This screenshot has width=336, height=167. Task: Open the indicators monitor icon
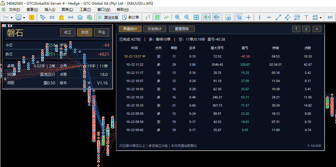pyautogui.click(x=19, y=17)
